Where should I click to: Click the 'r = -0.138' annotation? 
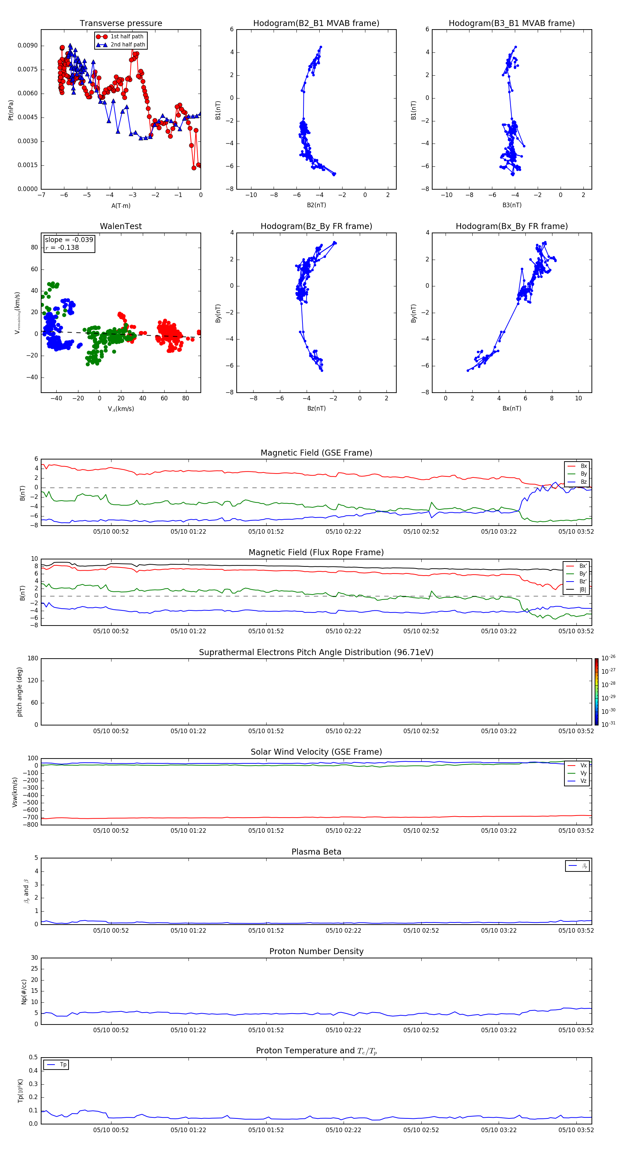point(62,247)
